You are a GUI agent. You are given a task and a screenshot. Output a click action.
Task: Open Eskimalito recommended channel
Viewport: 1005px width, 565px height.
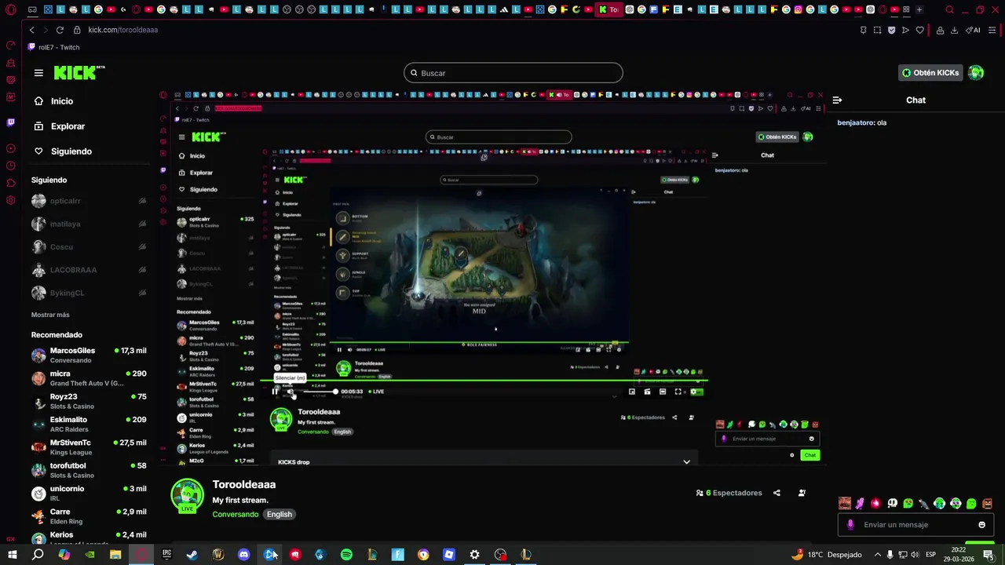89,425
